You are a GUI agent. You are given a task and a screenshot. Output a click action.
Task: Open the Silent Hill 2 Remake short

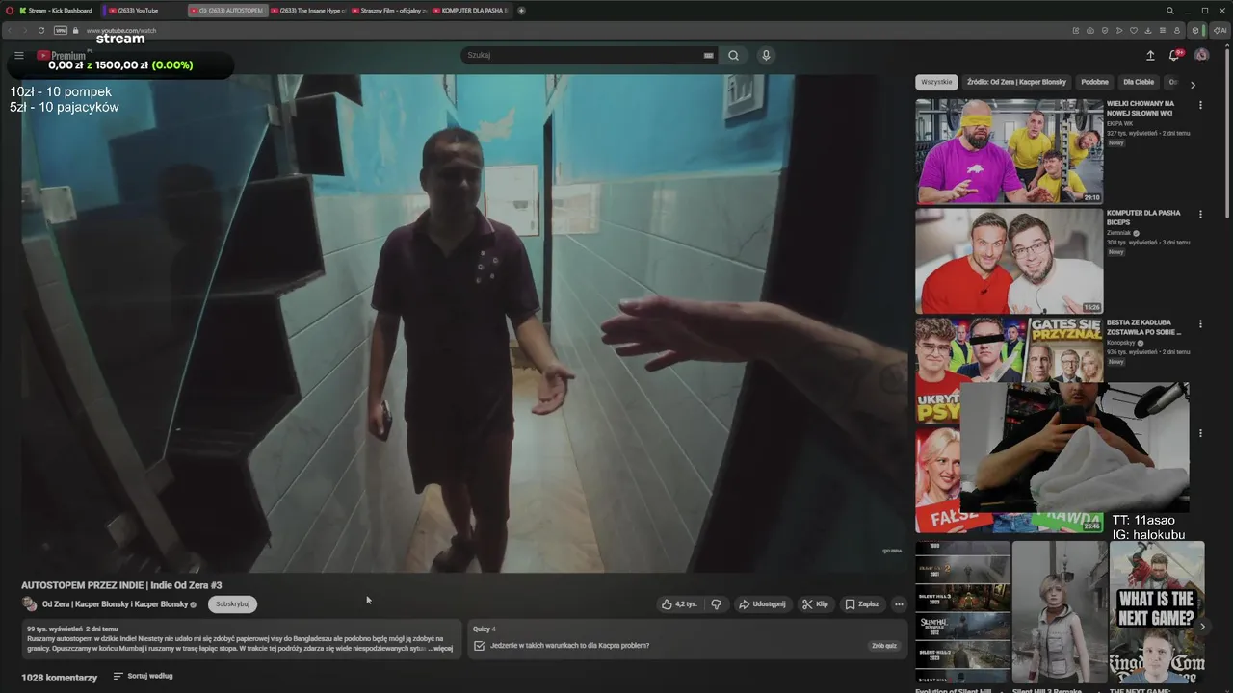pyautogui.click(x=1060, y=612)
